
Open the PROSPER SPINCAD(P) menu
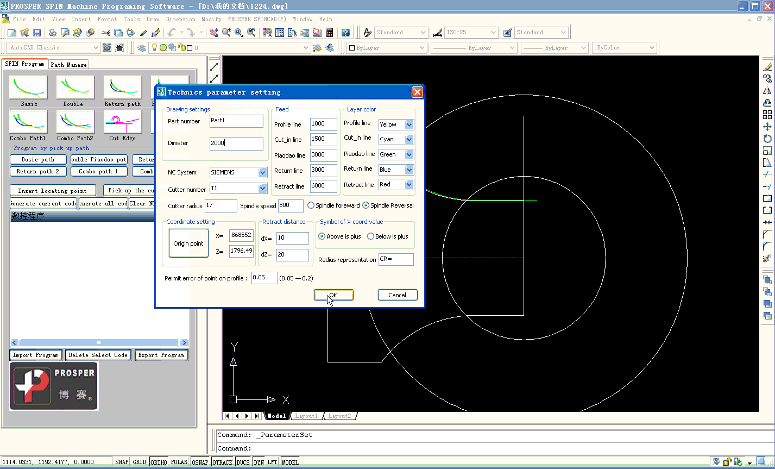(257, 19)
